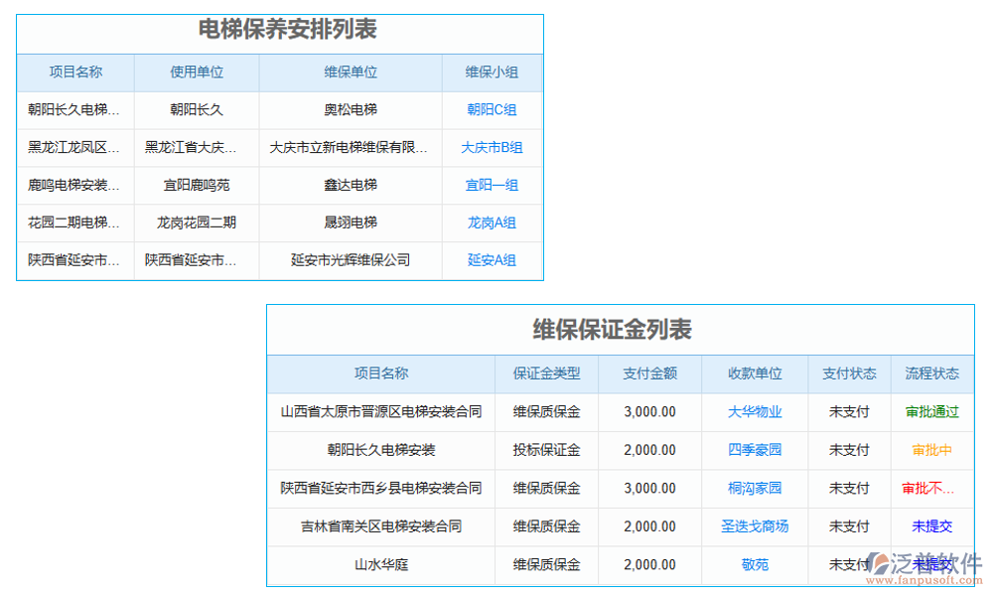Select the 桐沟家园 payee

(x=755, y=488)
